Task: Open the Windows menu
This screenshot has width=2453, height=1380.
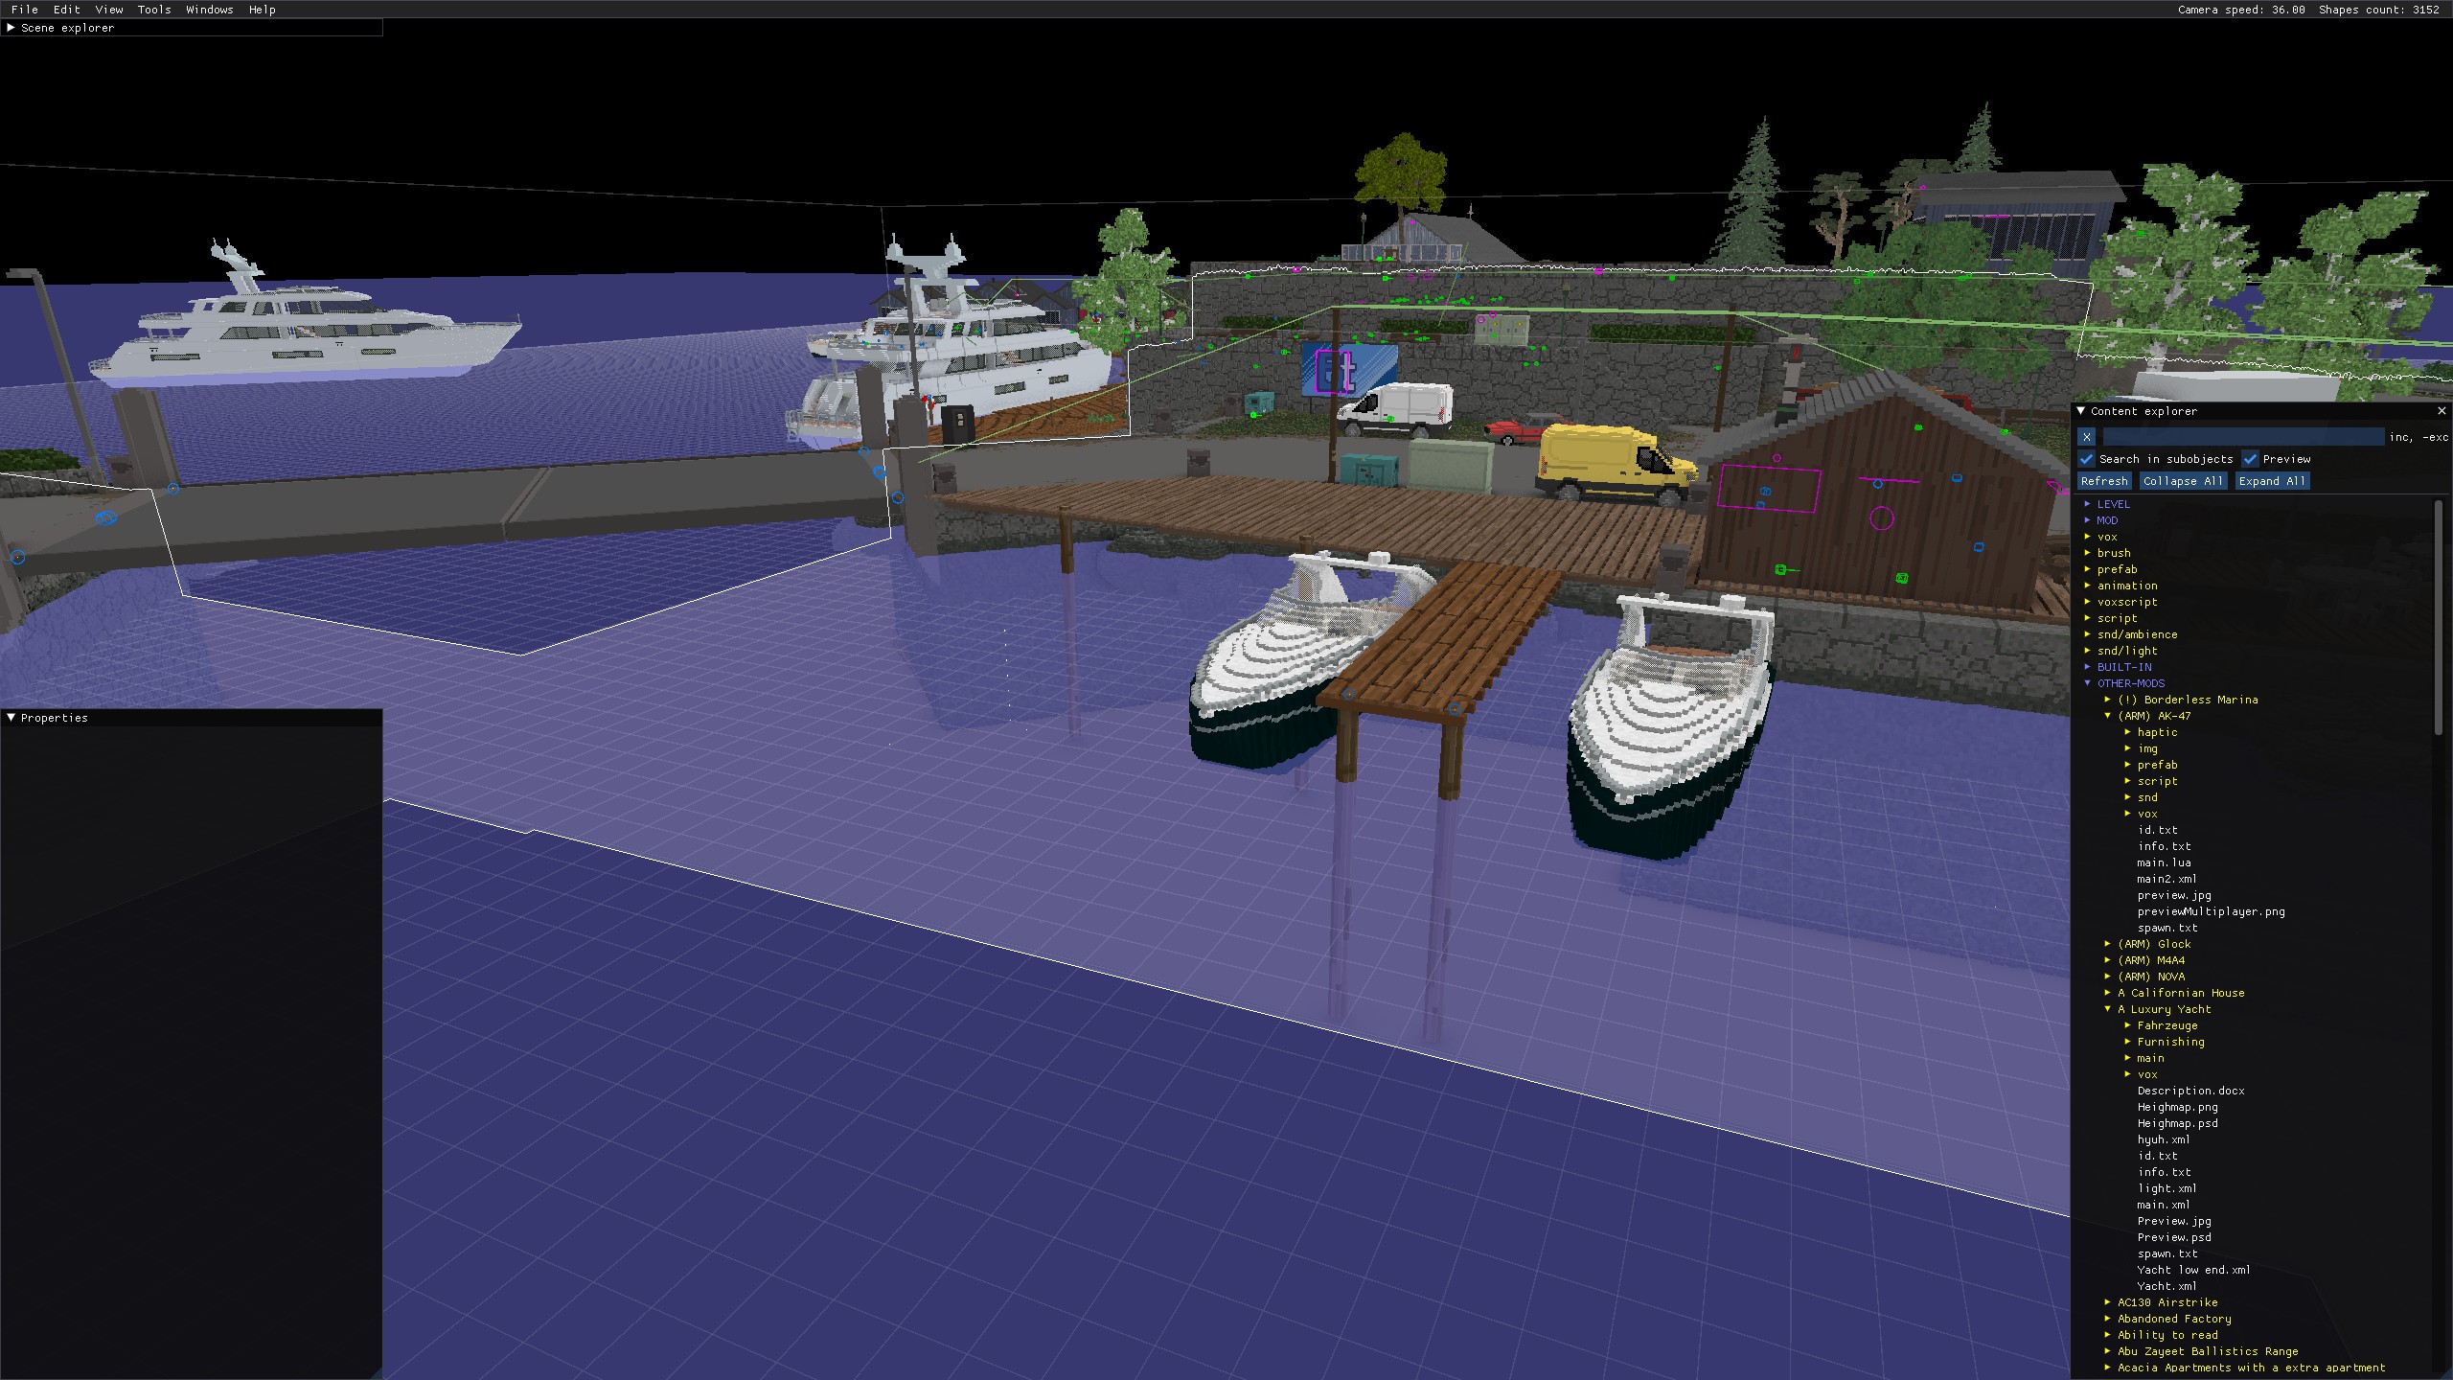Action: (x=210, y=10)
